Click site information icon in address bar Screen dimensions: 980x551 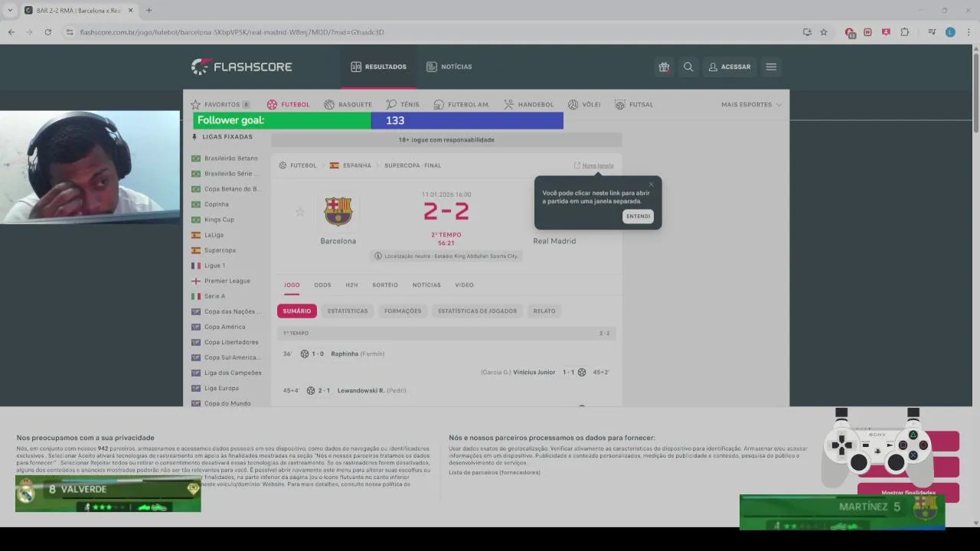pyautogui.click(x=70, y=32)
